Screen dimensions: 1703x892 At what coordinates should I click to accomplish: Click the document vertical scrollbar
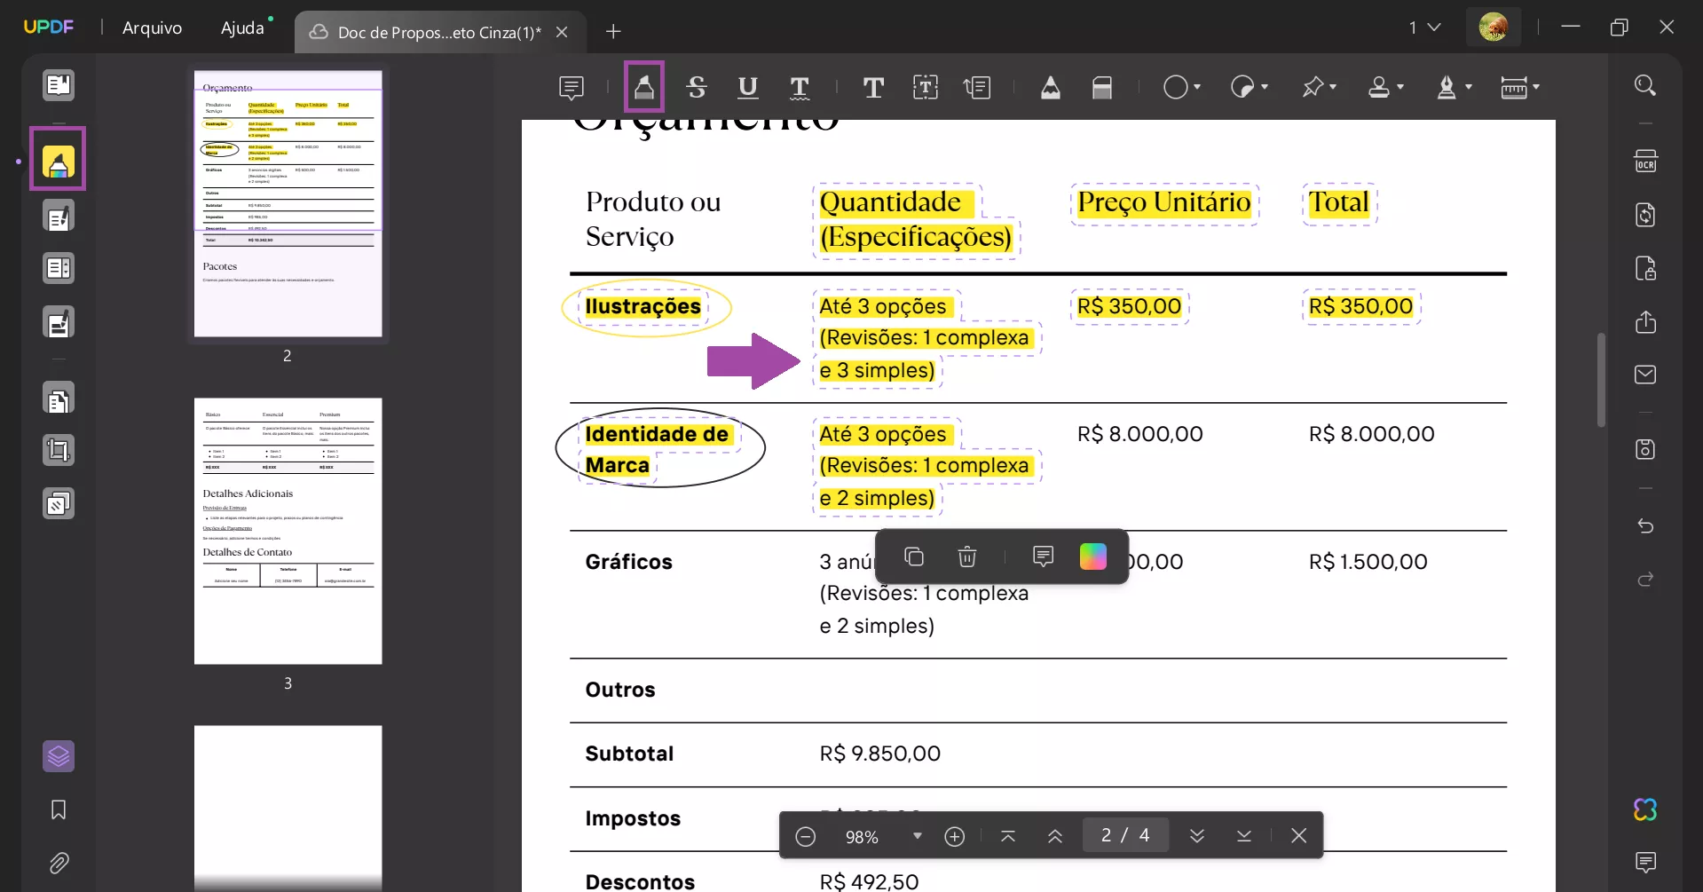1601,380
